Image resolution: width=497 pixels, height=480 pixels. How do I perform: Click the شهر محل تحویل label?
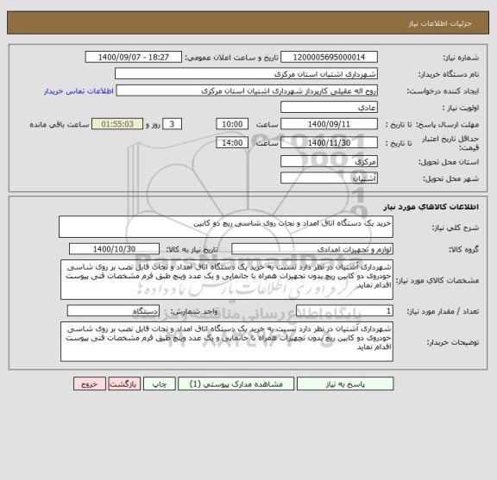pyautogui.click(x=451, y=179)
